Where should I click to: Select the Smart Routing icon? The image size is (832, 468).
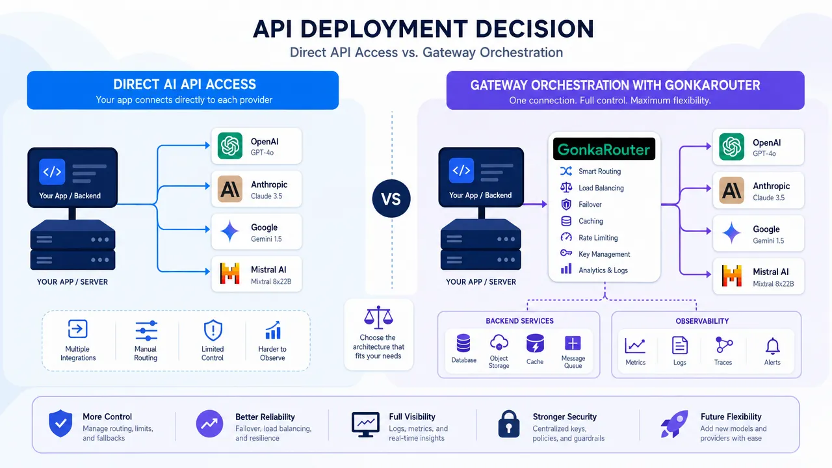click(566, 171)
